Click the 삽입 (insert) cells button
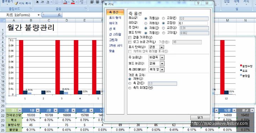Image resolution: width=256 pixels, height=133 pixels. (x=227, y=2)
